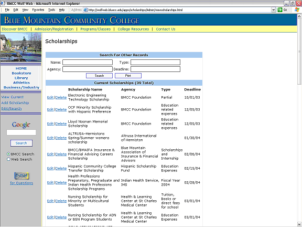Click the Contact Us nav link
302x227 pixels.
click(166, 29)
